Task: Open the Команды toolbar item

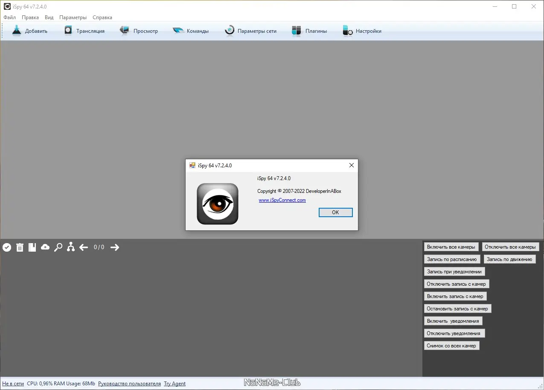Action: coord(191,31)
